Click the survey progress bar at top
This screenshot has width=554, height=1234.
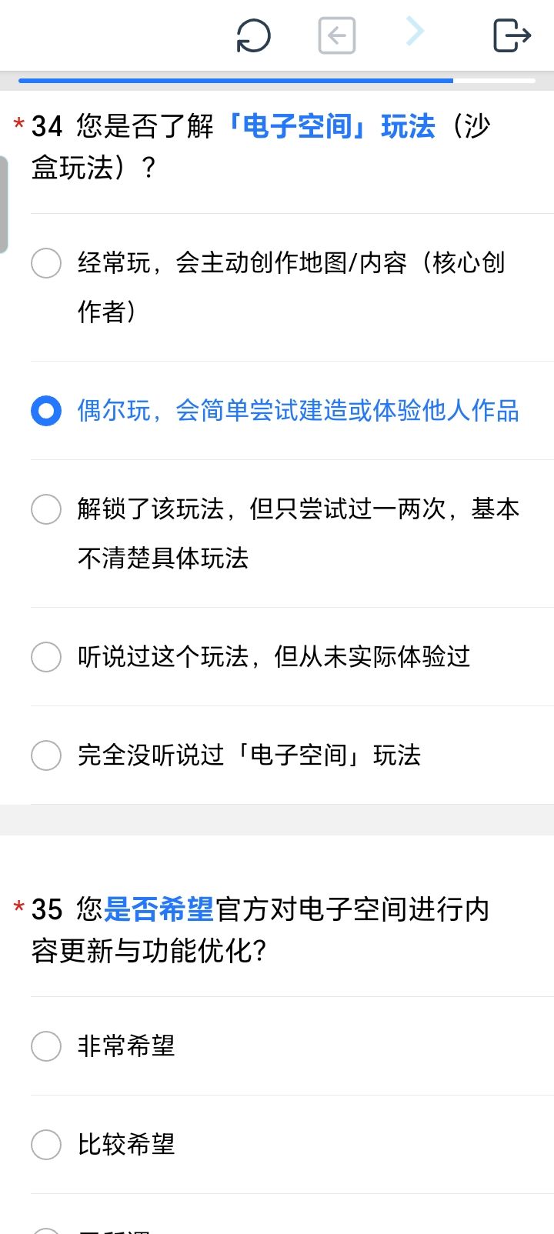(277, 80)
